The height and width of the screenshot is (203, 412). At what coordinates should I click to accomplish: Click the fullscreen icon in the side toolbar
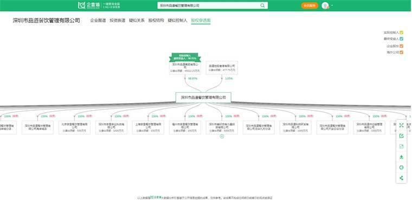[x=401, y=125]
